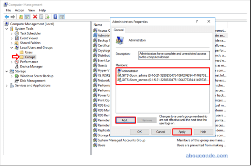Click the Export List toolbar icon
The width and height of the screenshot is (251, 166).
click(47, 17)
